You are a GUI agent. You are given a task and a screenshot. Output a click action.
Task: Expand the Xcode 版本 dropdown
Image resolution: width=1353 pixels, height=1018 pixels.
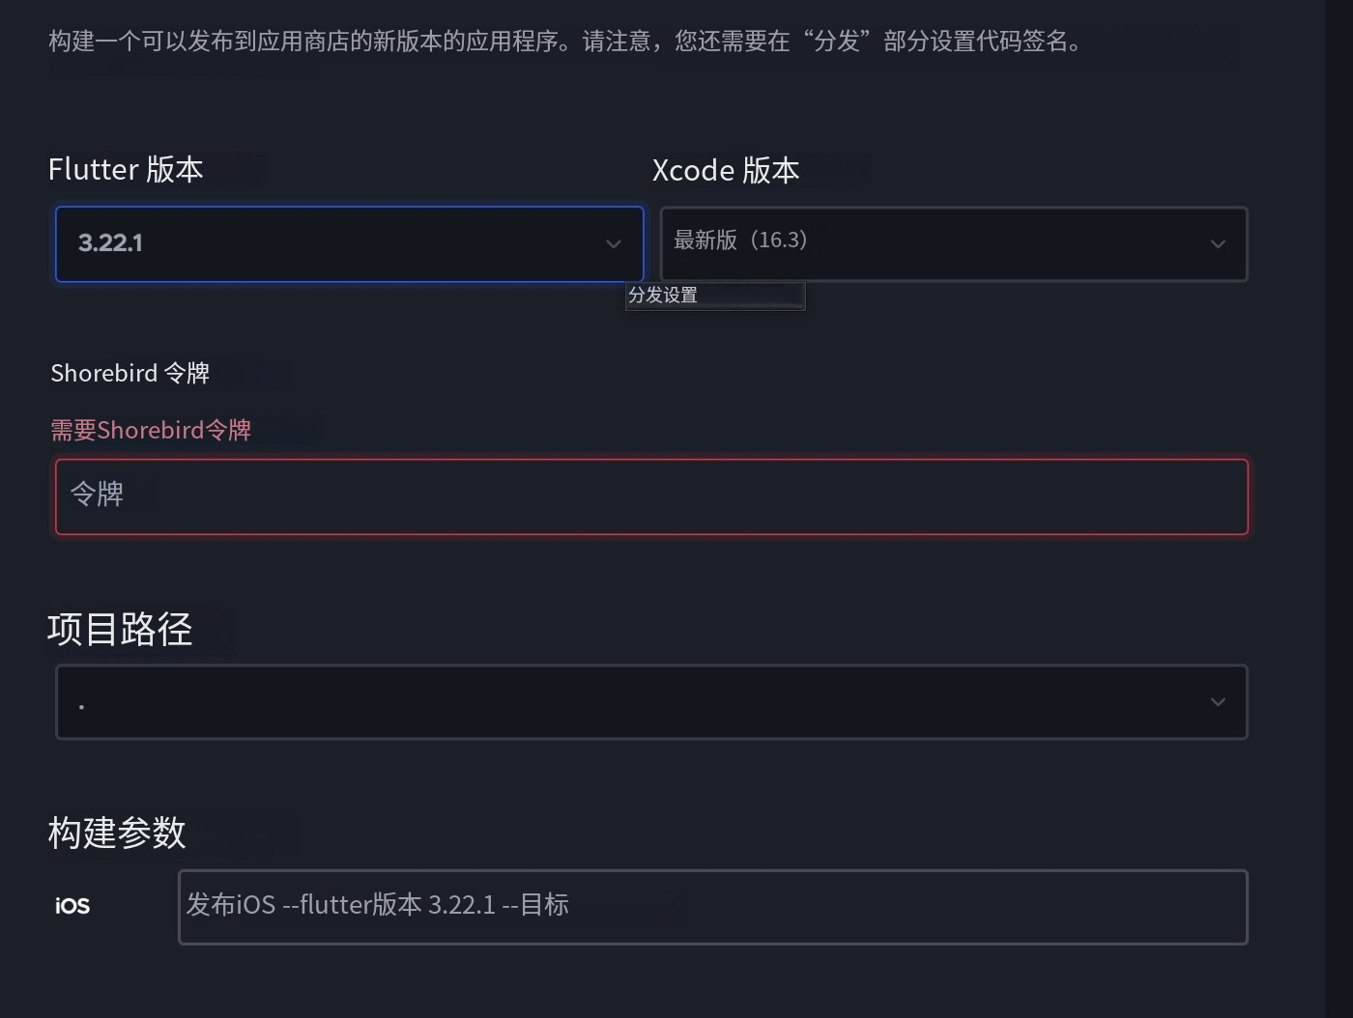952,243
